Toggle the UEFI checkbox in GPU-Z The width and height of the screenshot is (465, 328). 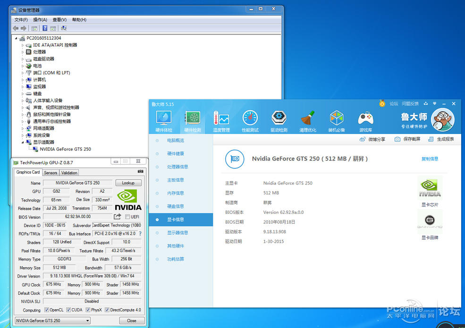pos(127,217)
